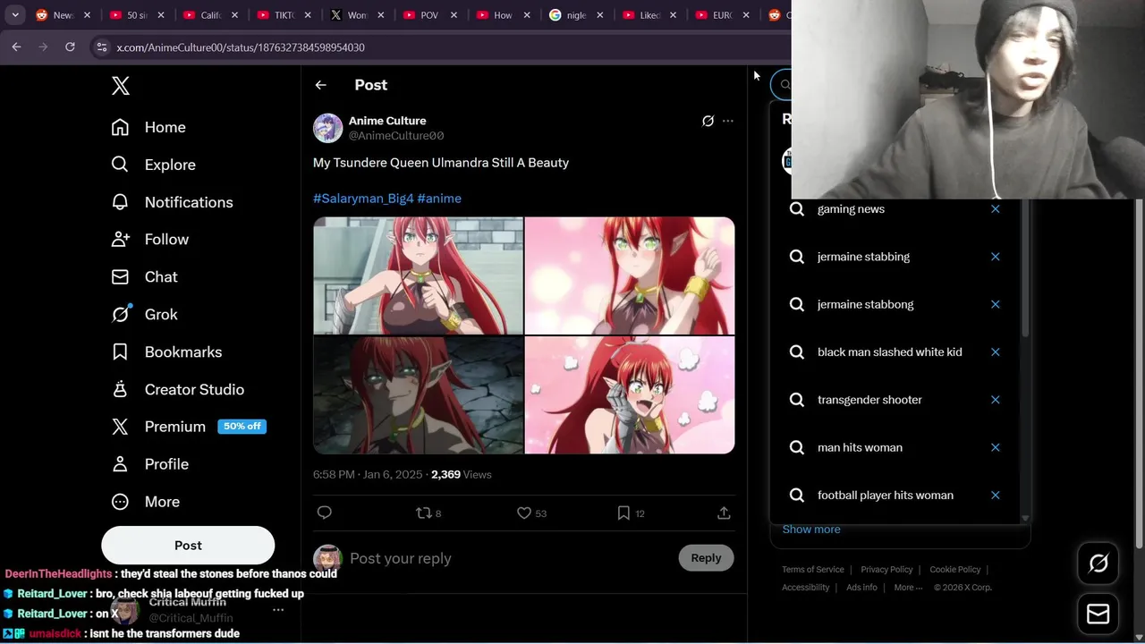Expand the More menu in the sidebar
The image size is (1145, 644).
click(x=145, y=502)
